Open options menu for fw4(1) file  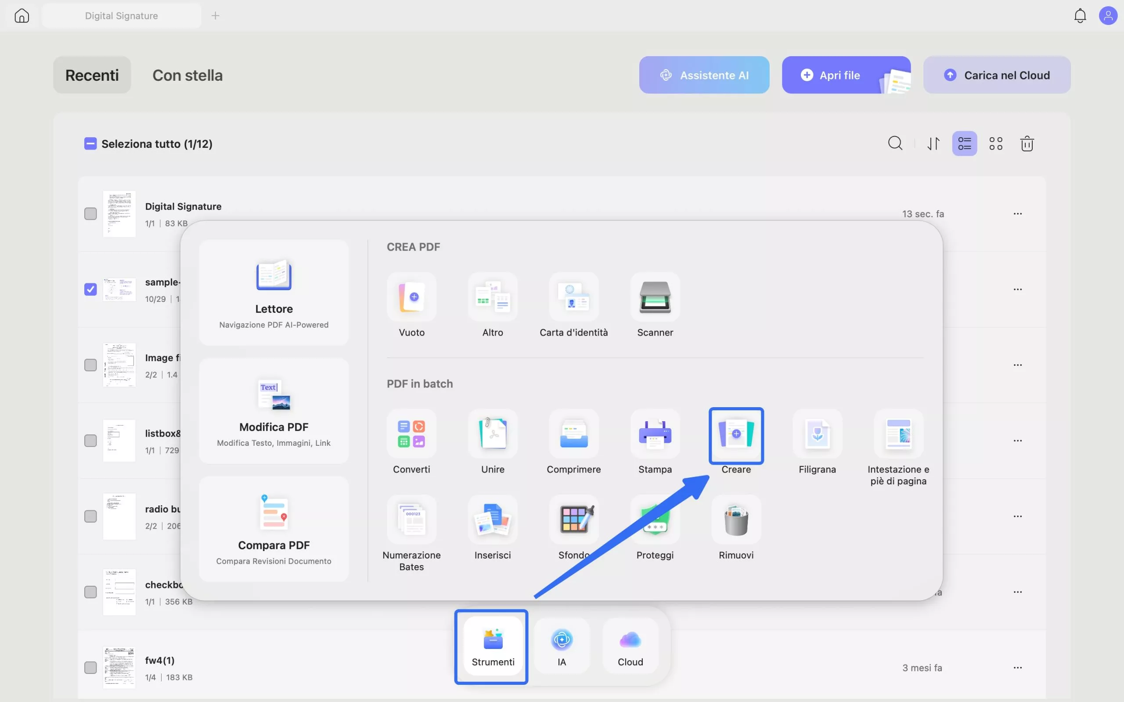[1018, 667]
